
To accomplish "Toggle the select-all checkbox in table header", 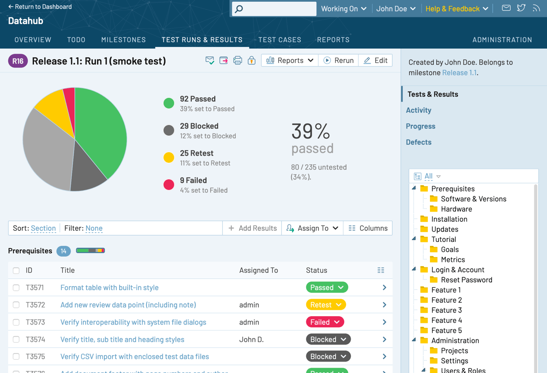I will [x=16, y=271].
